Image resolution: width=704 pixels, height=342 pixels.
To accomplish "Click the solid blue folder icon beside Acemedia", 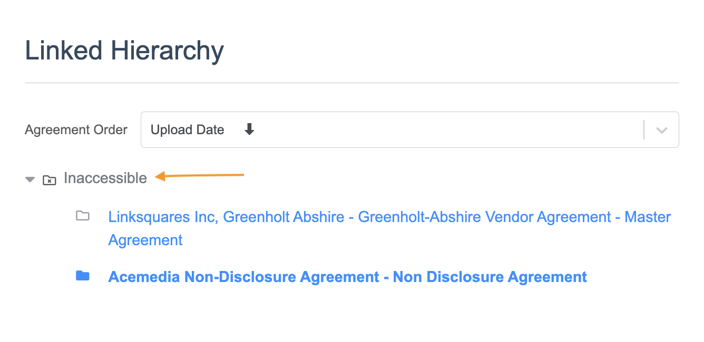I will [83, 276].
